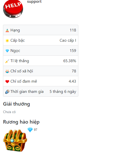Click the red heart icon for Chỉ số đam mê
Screen dimensions: 120x153
[x=7, y=81]
